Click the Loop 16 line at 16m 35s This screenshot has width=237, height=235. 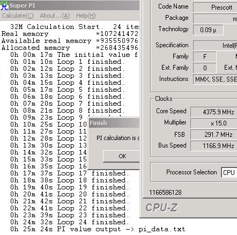pyautogui.click(x=49, y=166)
